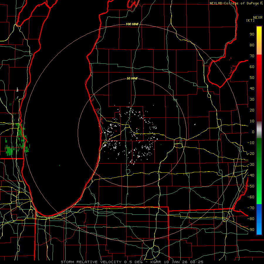Click the KGRR station ID in the caption
The height and width of the screenshot is (264, 264).
(157, 262)
